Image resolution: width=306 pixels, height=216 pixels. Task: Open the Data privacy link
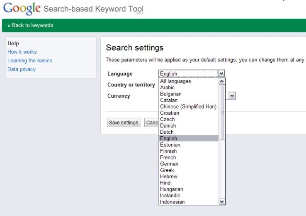click(22, 69)
